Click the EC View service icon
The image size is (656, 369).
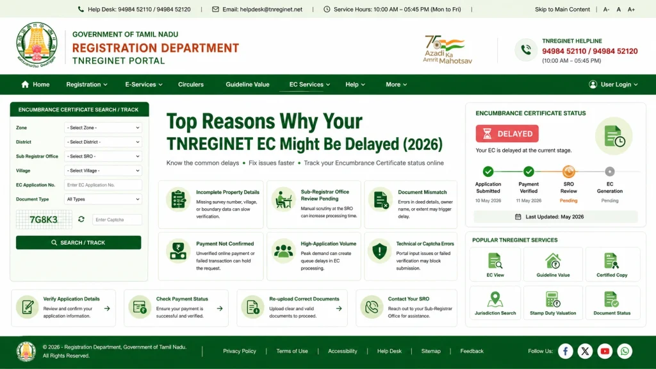click(495, 261)
